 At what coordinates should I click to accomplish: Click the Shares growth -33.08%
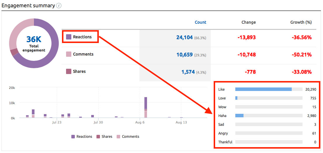click(x=301, y=72)
